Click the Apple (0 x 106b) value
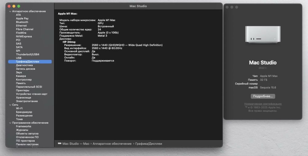The width and height of the screenshot is (308, 156). click(x=108, y=32)
